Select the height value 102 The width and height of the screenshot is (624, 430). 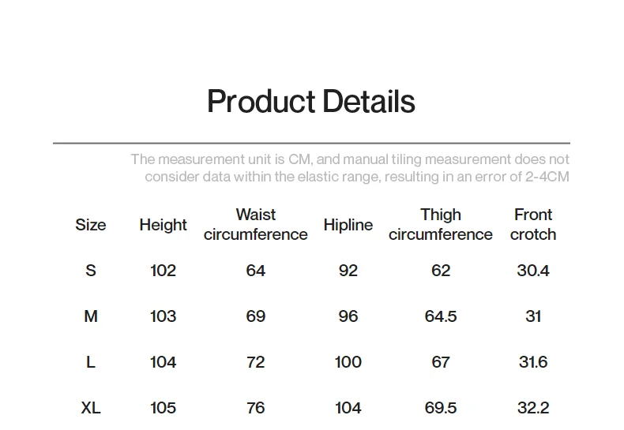pyautogui.click(x=164, y=271)
